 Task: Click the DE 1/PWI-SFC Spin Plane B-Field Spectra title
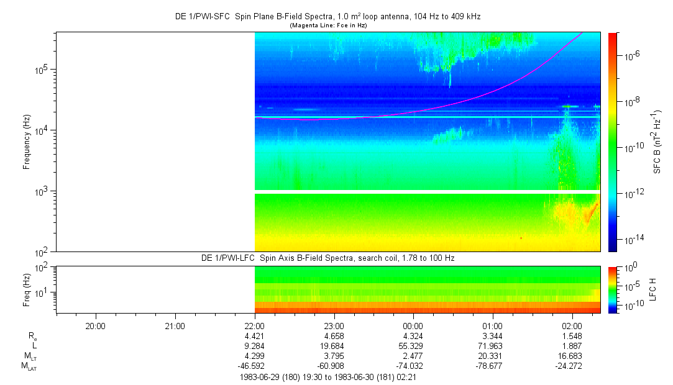(327, 16)
